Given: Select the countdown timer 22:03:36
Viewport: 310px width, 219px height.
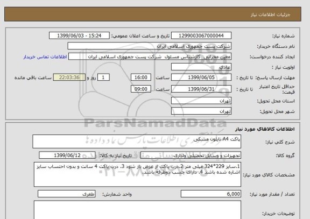Looking at the screenshot, I should [x=69, y=77].
